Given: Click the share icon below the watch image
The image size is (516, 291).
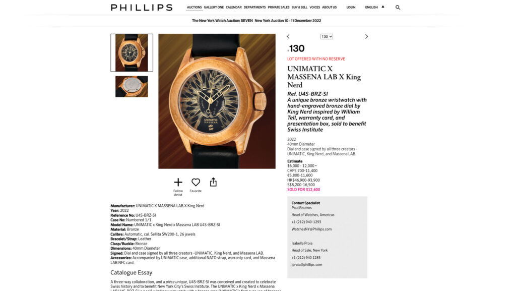Looking at the screenshot, I should click(213, 182).
